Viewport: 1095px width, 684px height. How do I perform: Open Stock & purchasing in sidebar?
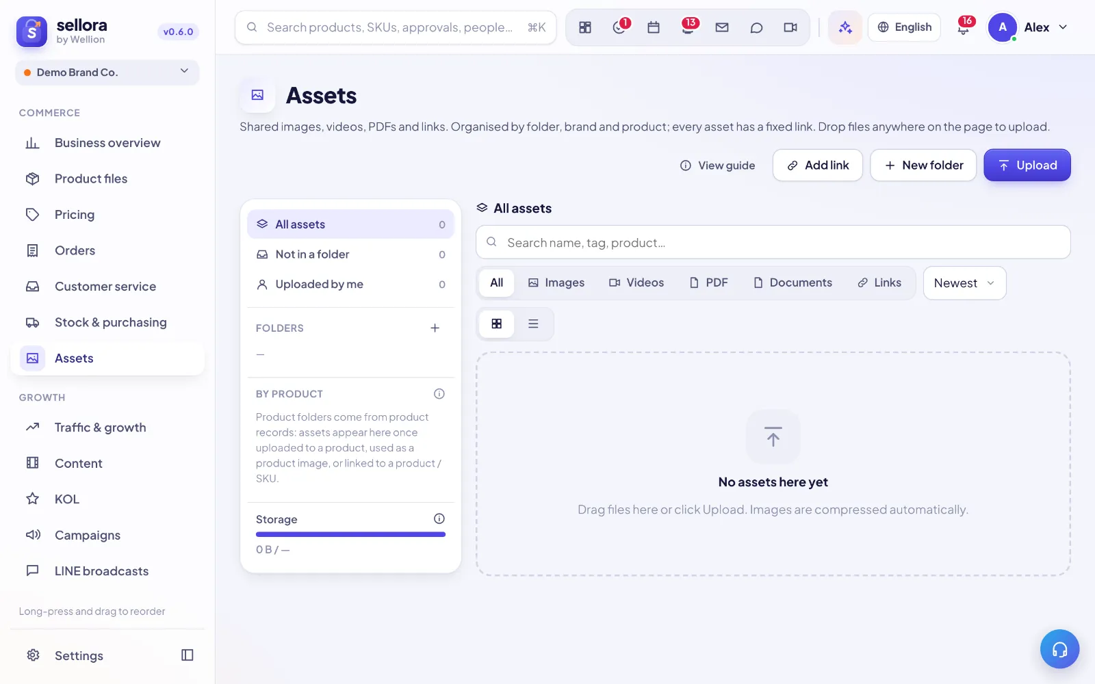[107, 323]
